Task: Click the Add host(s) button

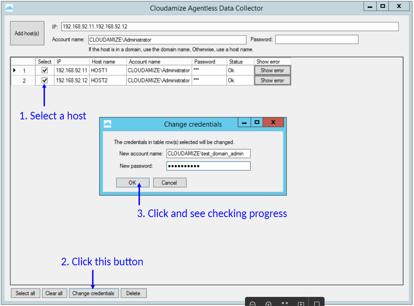Action: (x=27, y=34)
